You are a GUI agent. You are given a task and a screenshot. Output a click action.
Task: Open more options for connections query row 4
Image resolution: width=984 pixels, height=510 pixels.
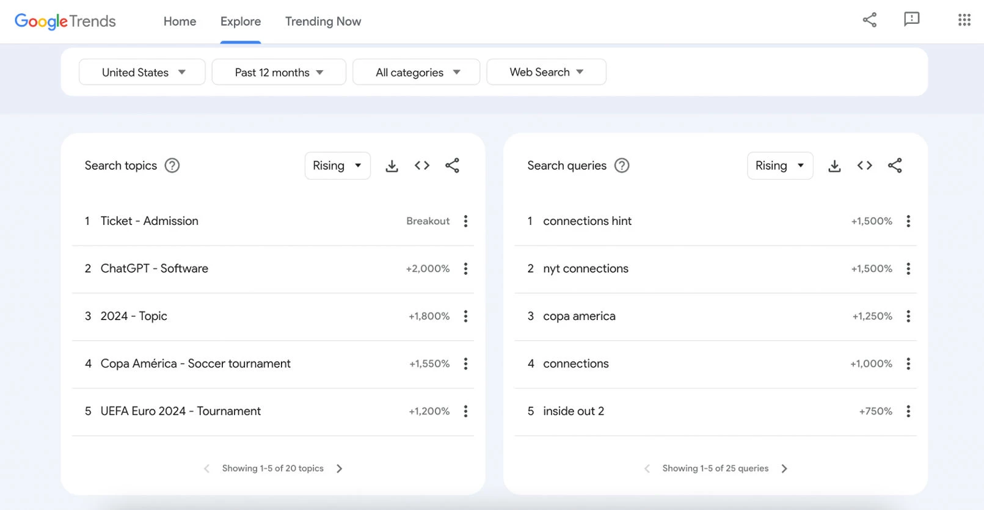(908, 364)
